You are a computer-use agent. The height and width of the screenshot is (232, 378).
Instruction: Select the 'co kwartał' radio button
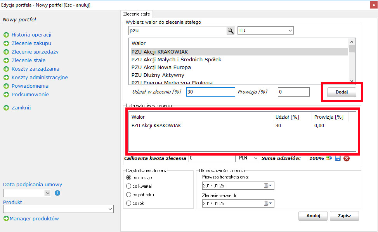click(129, 186)
